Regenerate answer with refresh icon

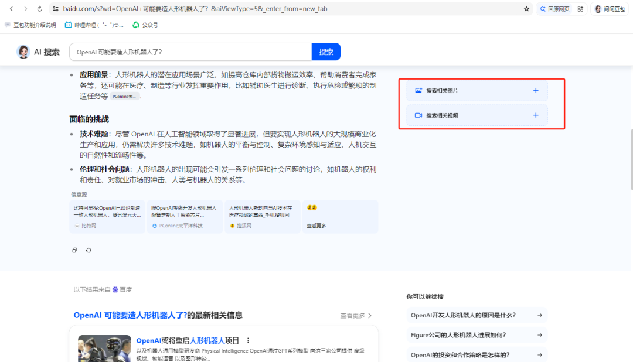coord(89,250)
